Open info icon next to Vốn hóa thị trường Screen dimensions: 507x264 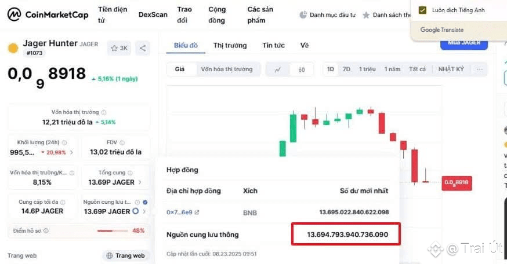pos(104,112)
